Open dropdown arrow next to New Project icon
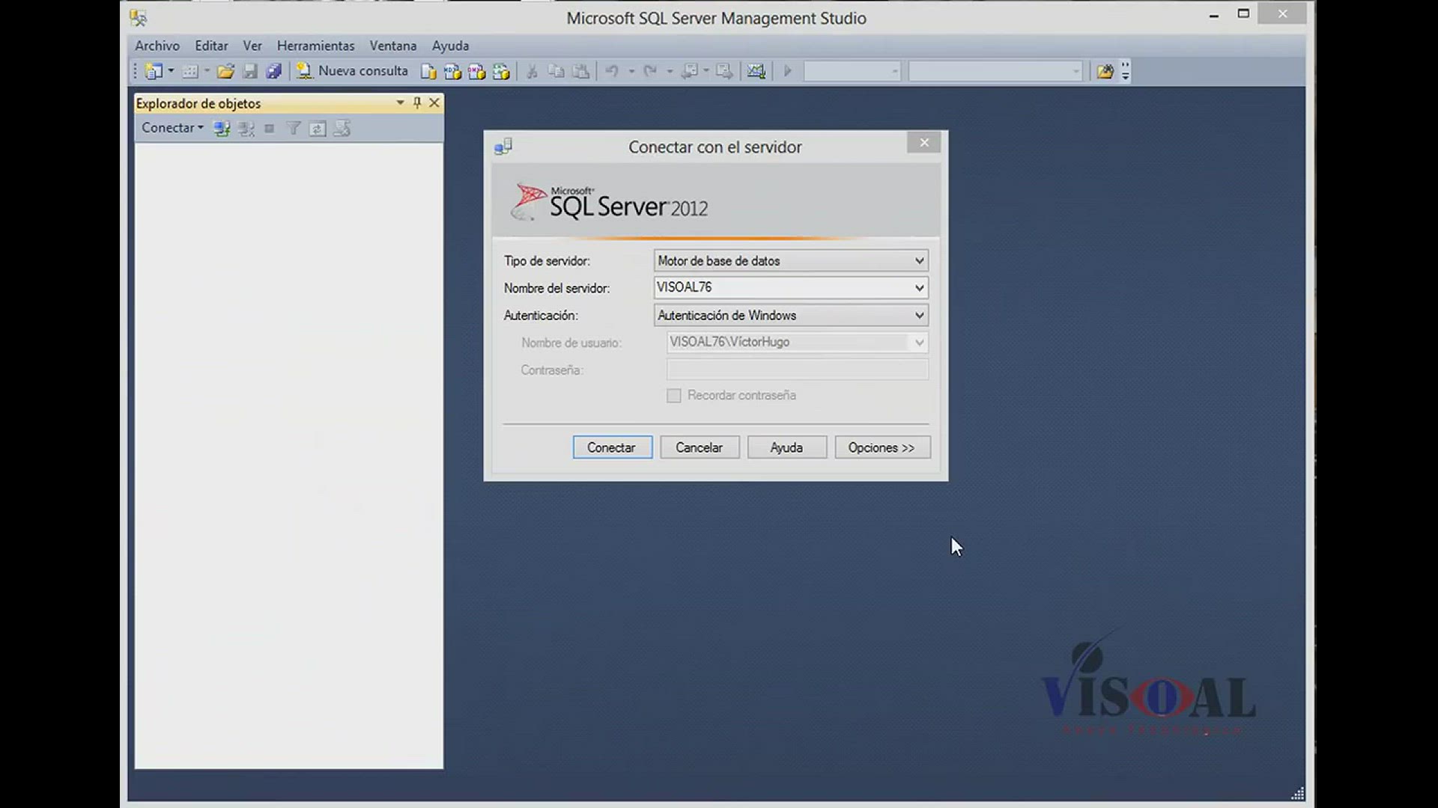The image size is (1438, 808). click(171, 71)
